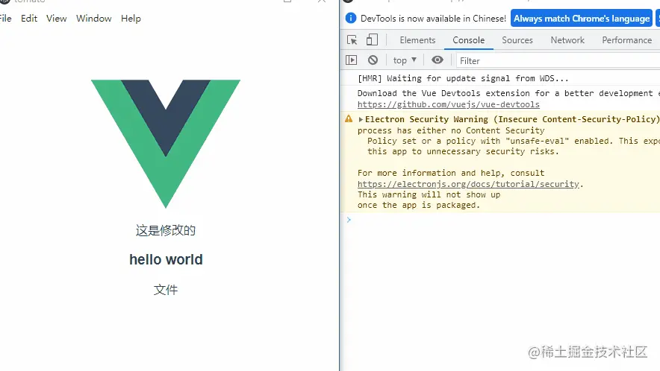The width and height of the screenshot is (660, 371).
Task: Show the console sidebar panel icon
Action: [351, 60]
